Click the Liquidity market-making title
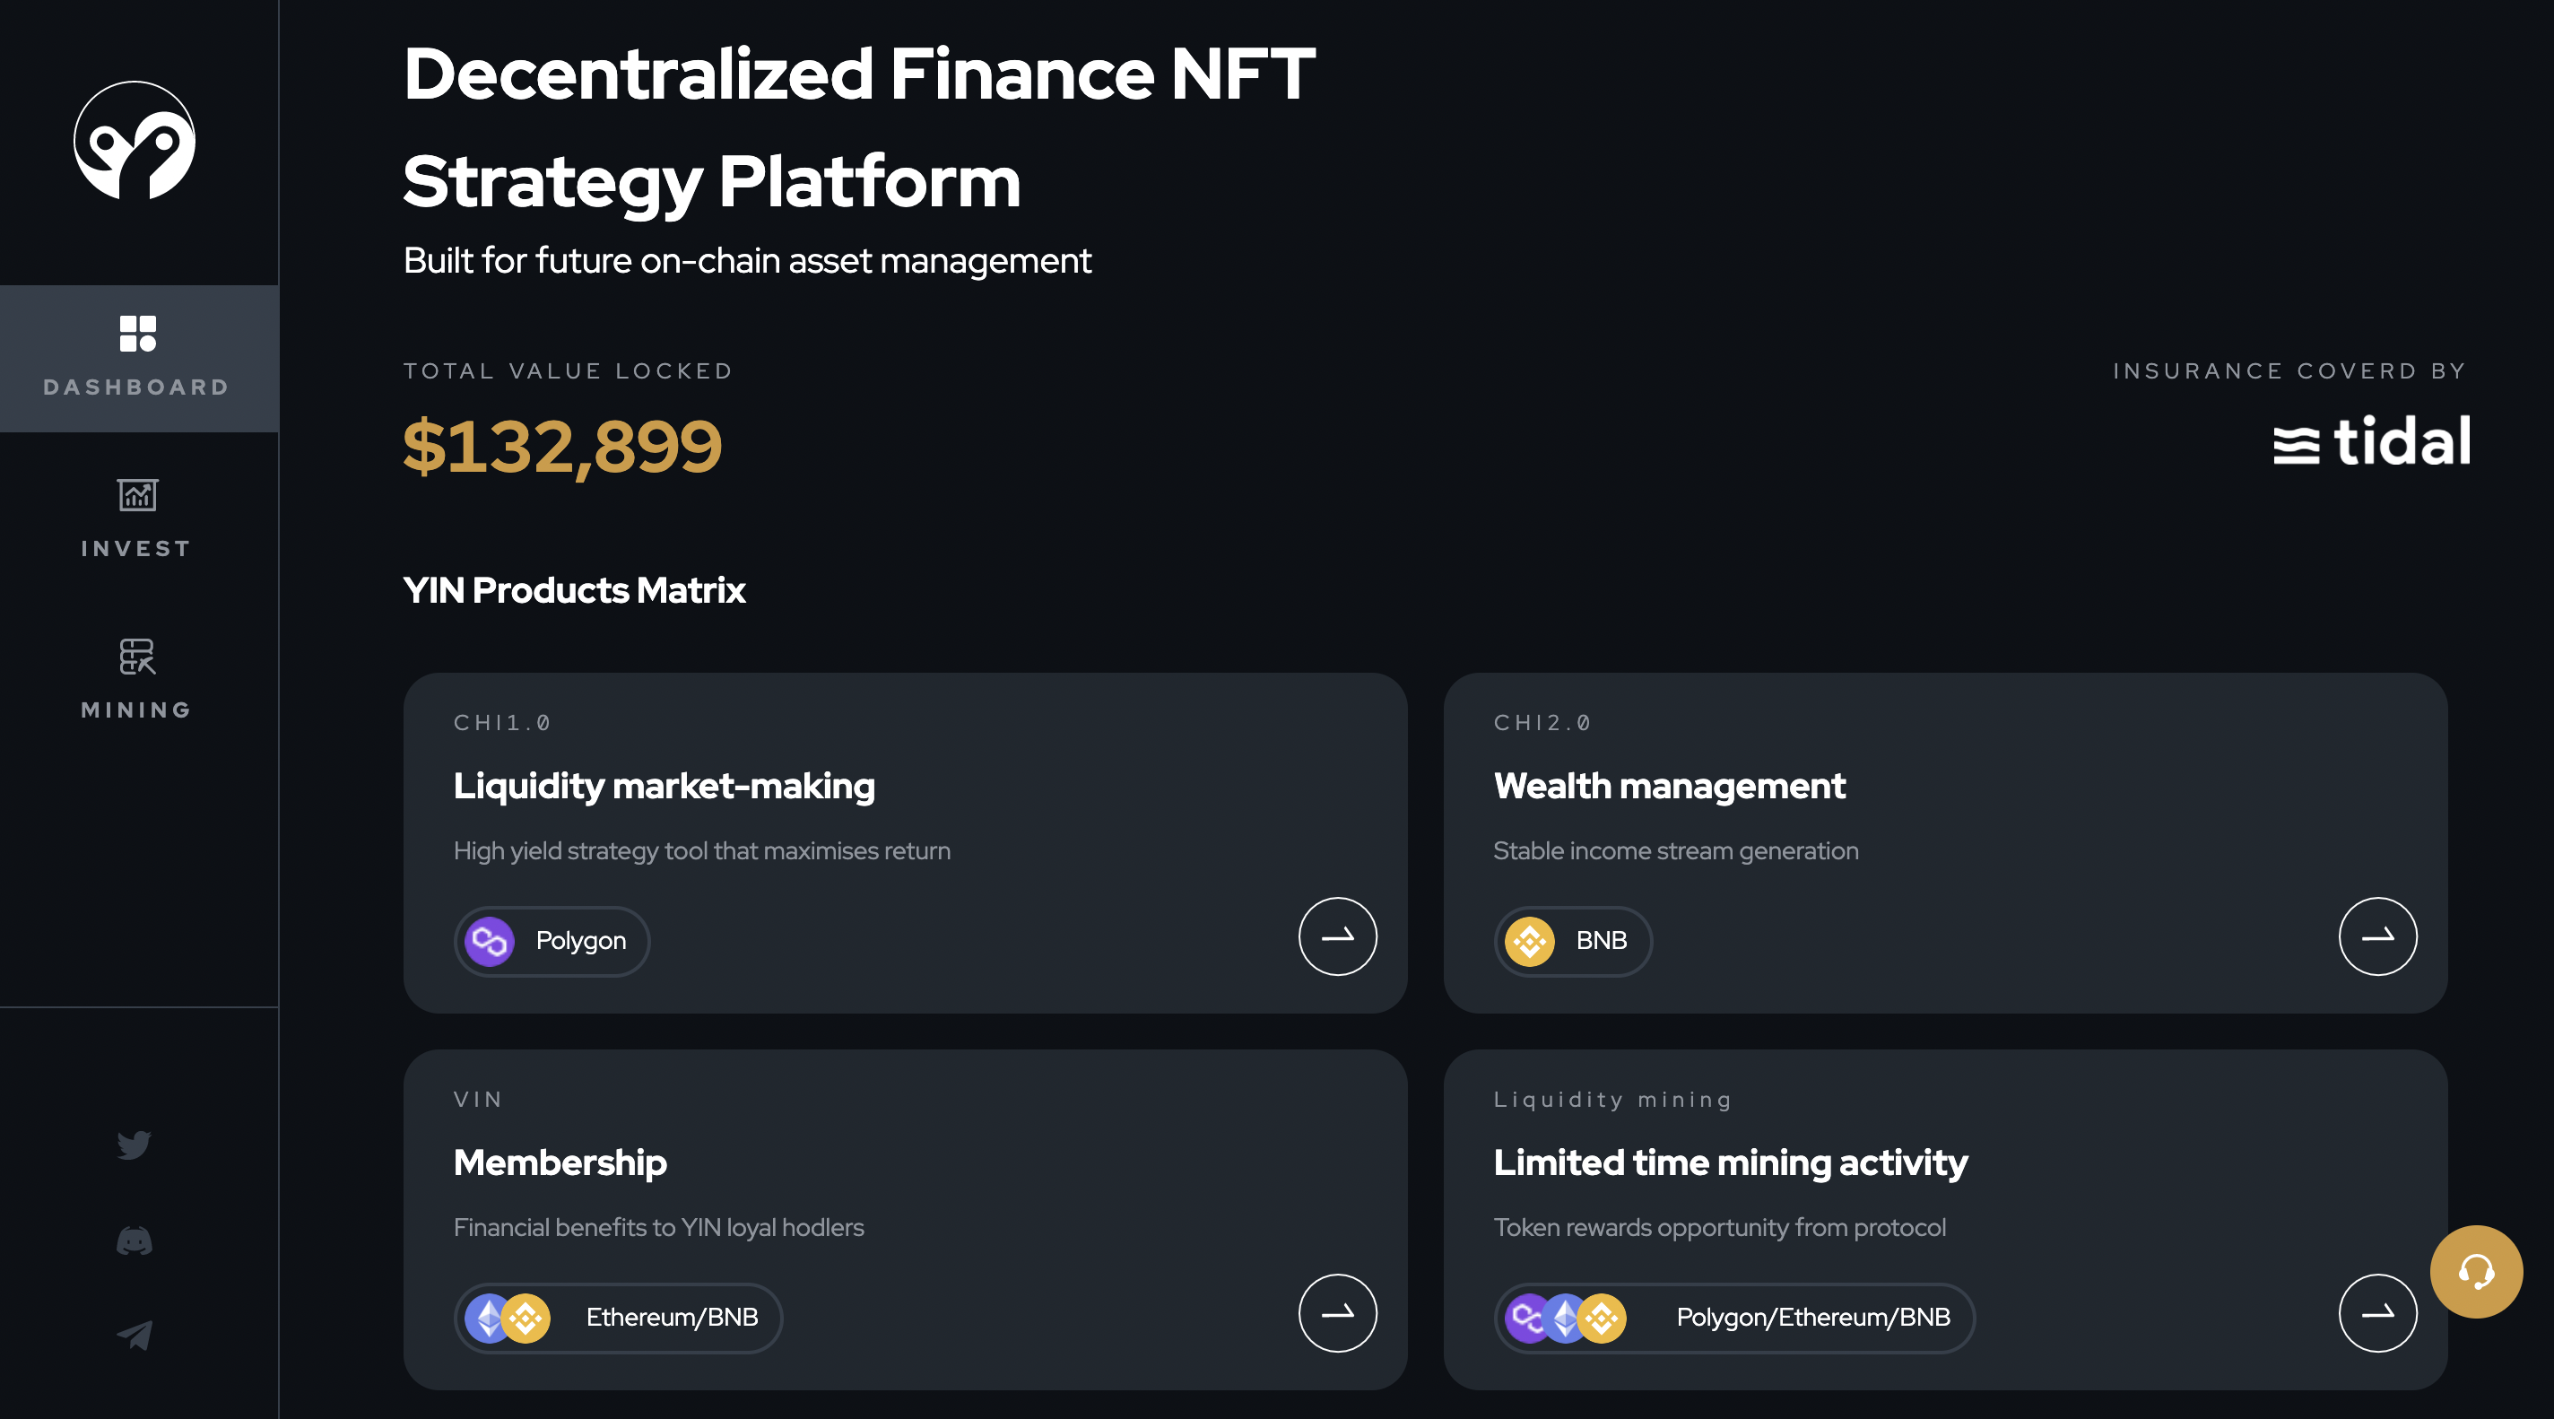 665,787
